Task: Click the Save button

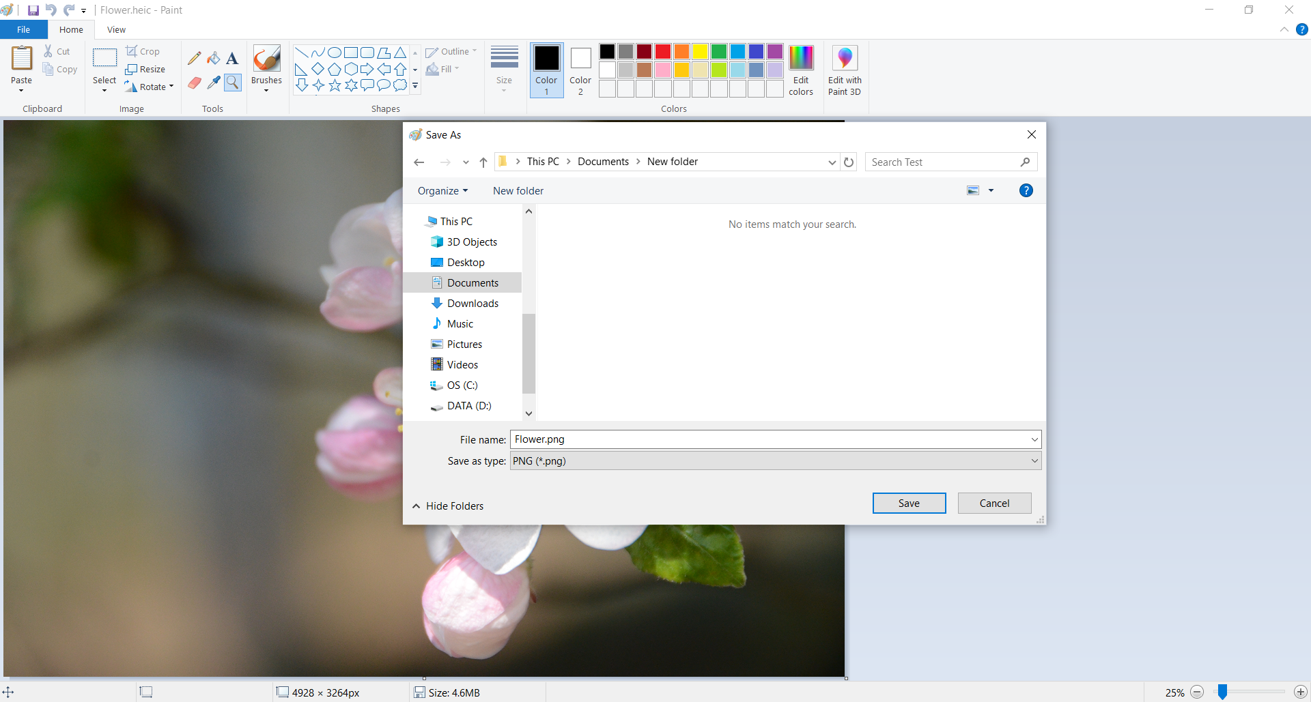Action: pos(909,503)
